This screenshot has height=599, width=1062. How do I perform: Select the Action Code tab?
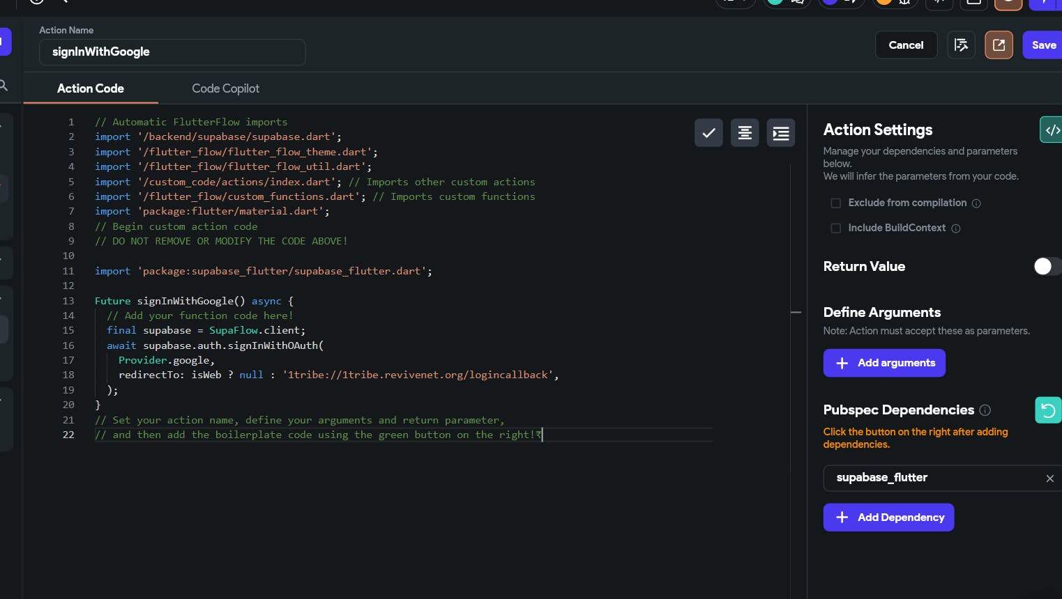[91, 88]
